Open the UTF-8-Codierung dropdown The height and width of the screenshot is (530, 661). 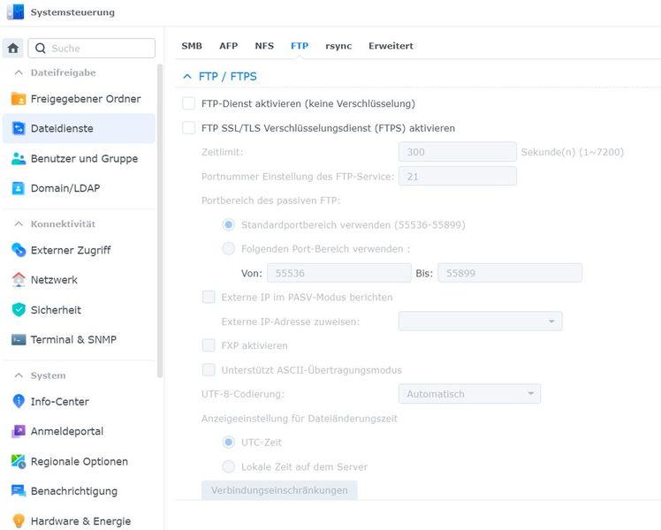point(469,394)
